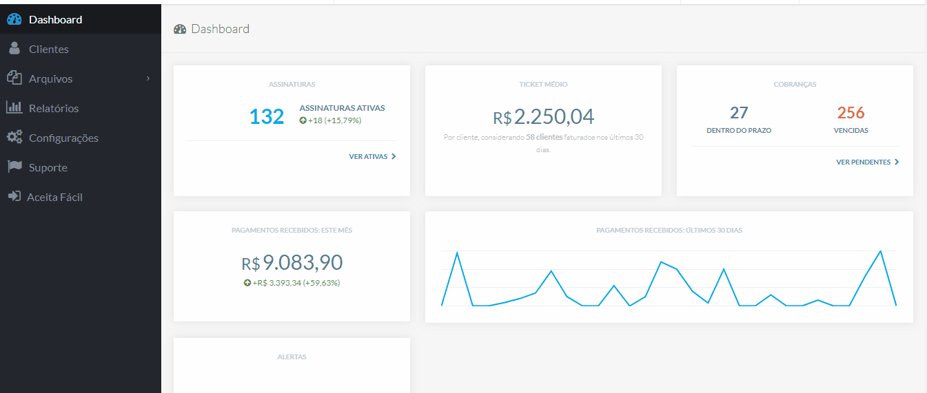Click the Configurações gears icon
Image resolution: width=927 pixels, height=393 pixels.
tap(14, 137)
